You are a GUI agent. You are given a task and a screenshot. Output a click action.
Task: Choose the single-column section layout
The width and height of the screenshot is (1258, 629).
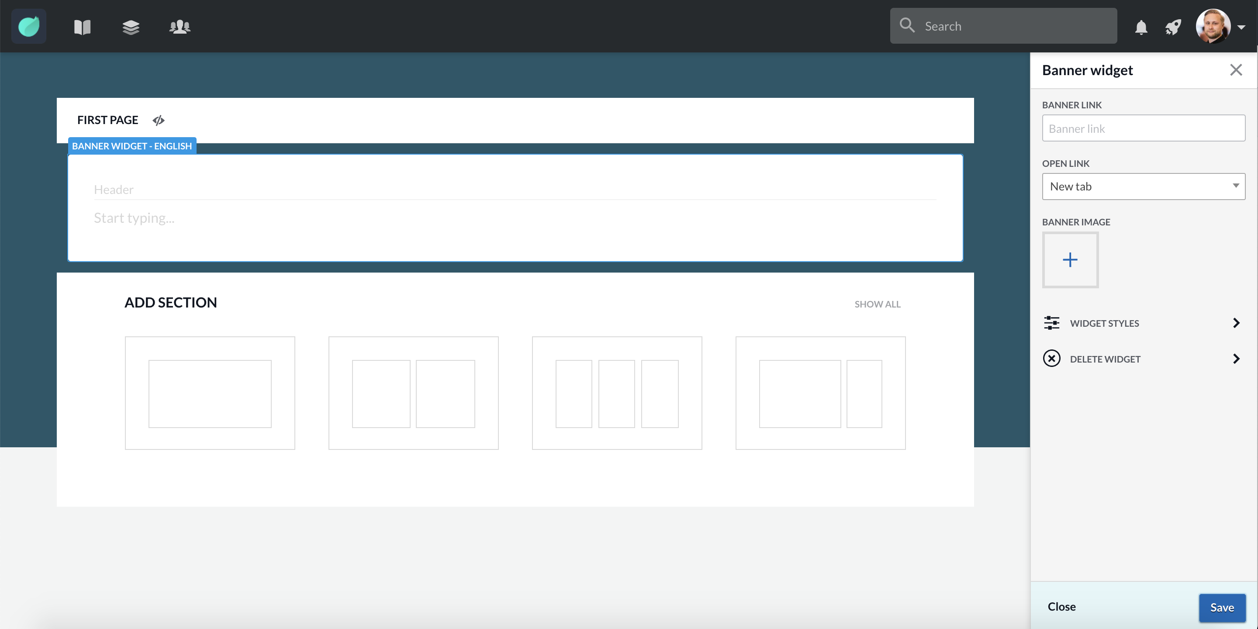point(210,393)
